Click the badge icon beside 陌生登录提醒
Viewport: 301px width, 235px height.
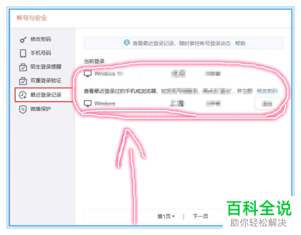coord(23,67)
